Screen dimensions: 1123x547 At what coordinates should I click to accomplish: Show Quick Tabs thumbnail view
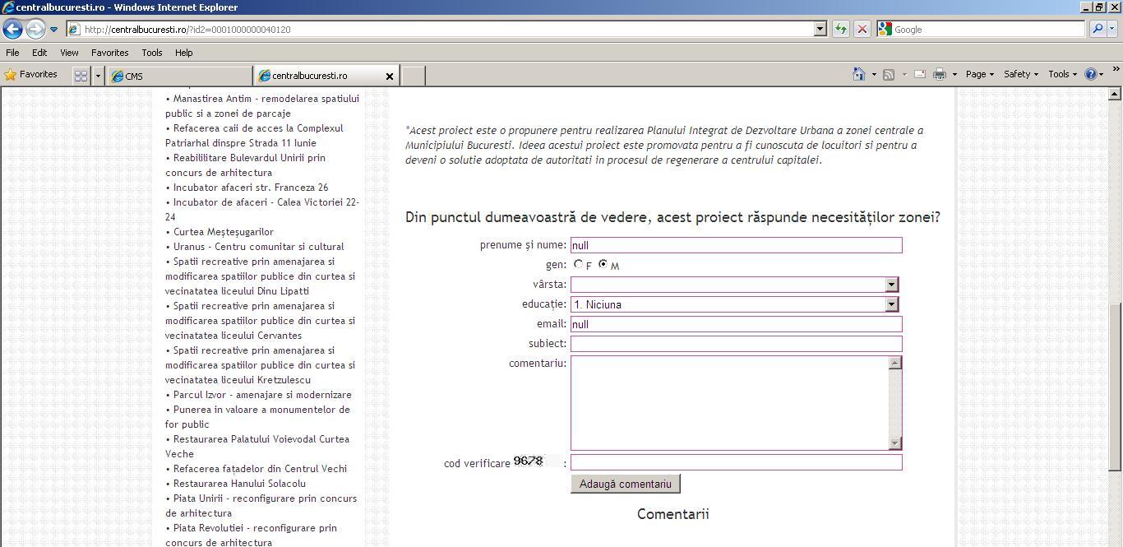pos(81,76)
